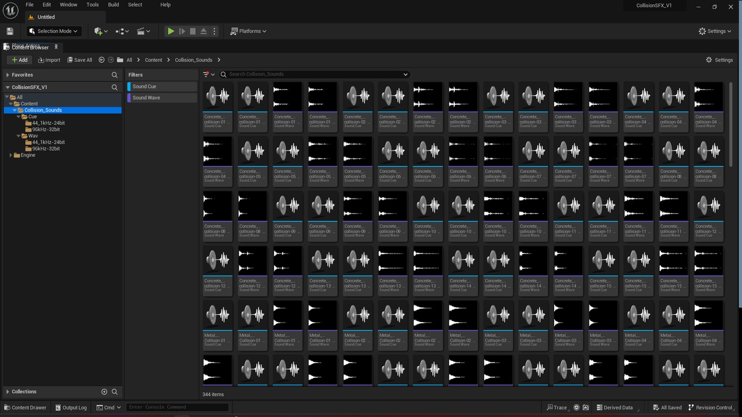Screen dimensions: 742x417
Task: Navigate to Content in the breadcrumb path
Action: coord(154,60)
